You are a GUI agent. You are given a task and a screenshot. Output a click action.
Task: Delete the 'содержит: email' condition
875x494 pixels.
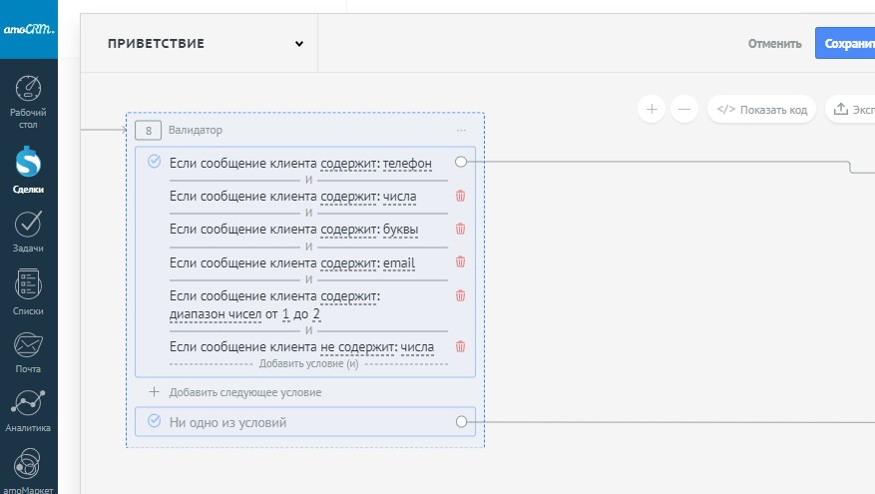click(460, 261)
